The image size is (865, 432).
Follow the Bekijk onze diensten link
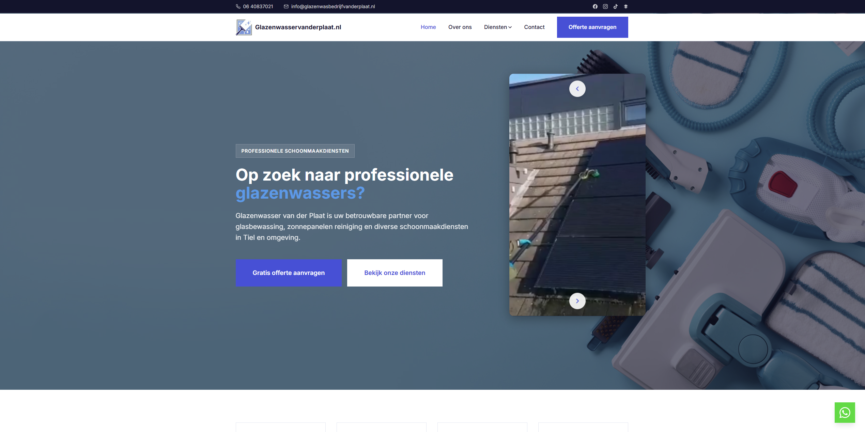click(395, 273)
